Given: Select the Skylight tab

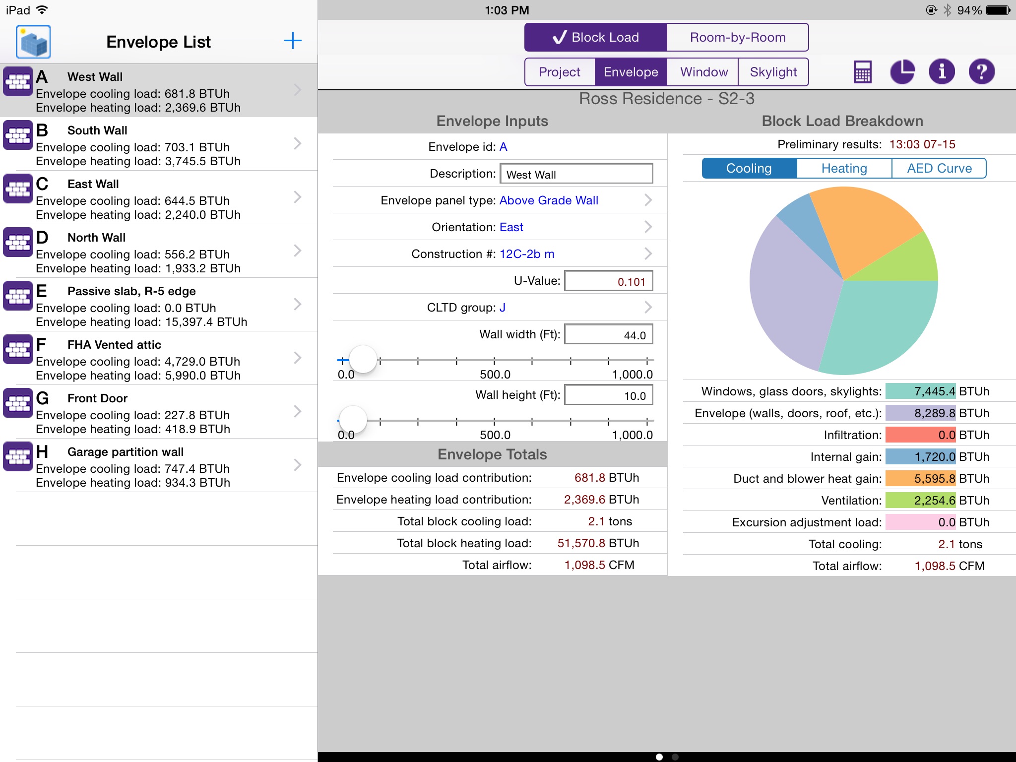Looking at the screenshot, I should pos(773,71).
